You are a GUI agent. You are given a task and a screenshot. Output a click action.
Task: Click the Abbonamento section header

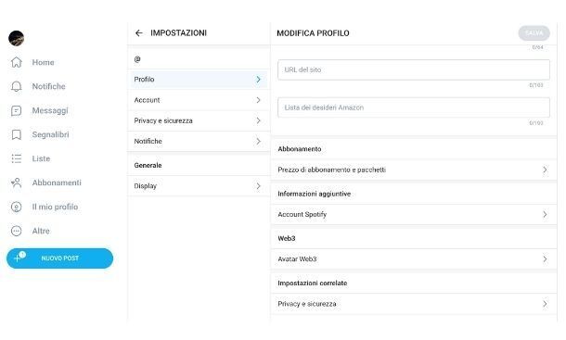pos(300,149)
